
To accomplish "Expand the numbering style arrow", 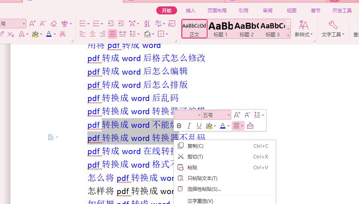I will point(102,24).
